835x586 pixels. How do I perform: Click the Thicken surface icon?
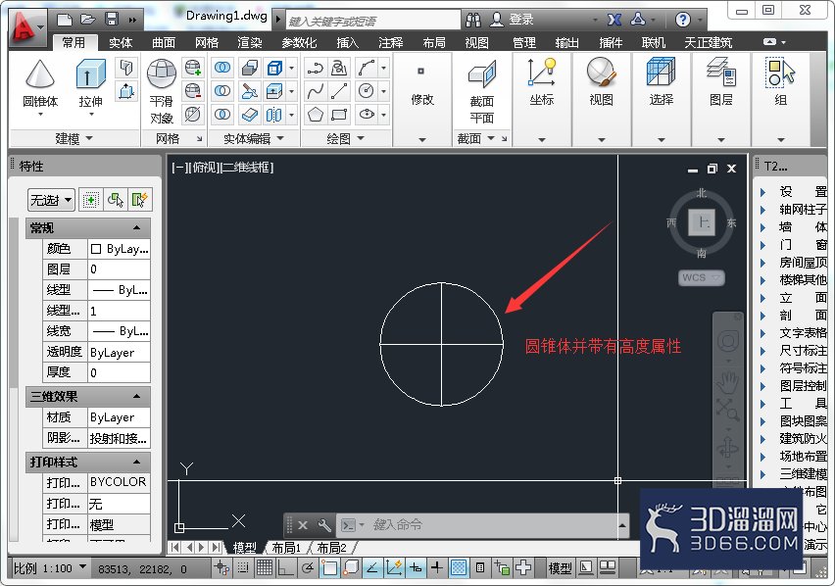coord(249,114)
